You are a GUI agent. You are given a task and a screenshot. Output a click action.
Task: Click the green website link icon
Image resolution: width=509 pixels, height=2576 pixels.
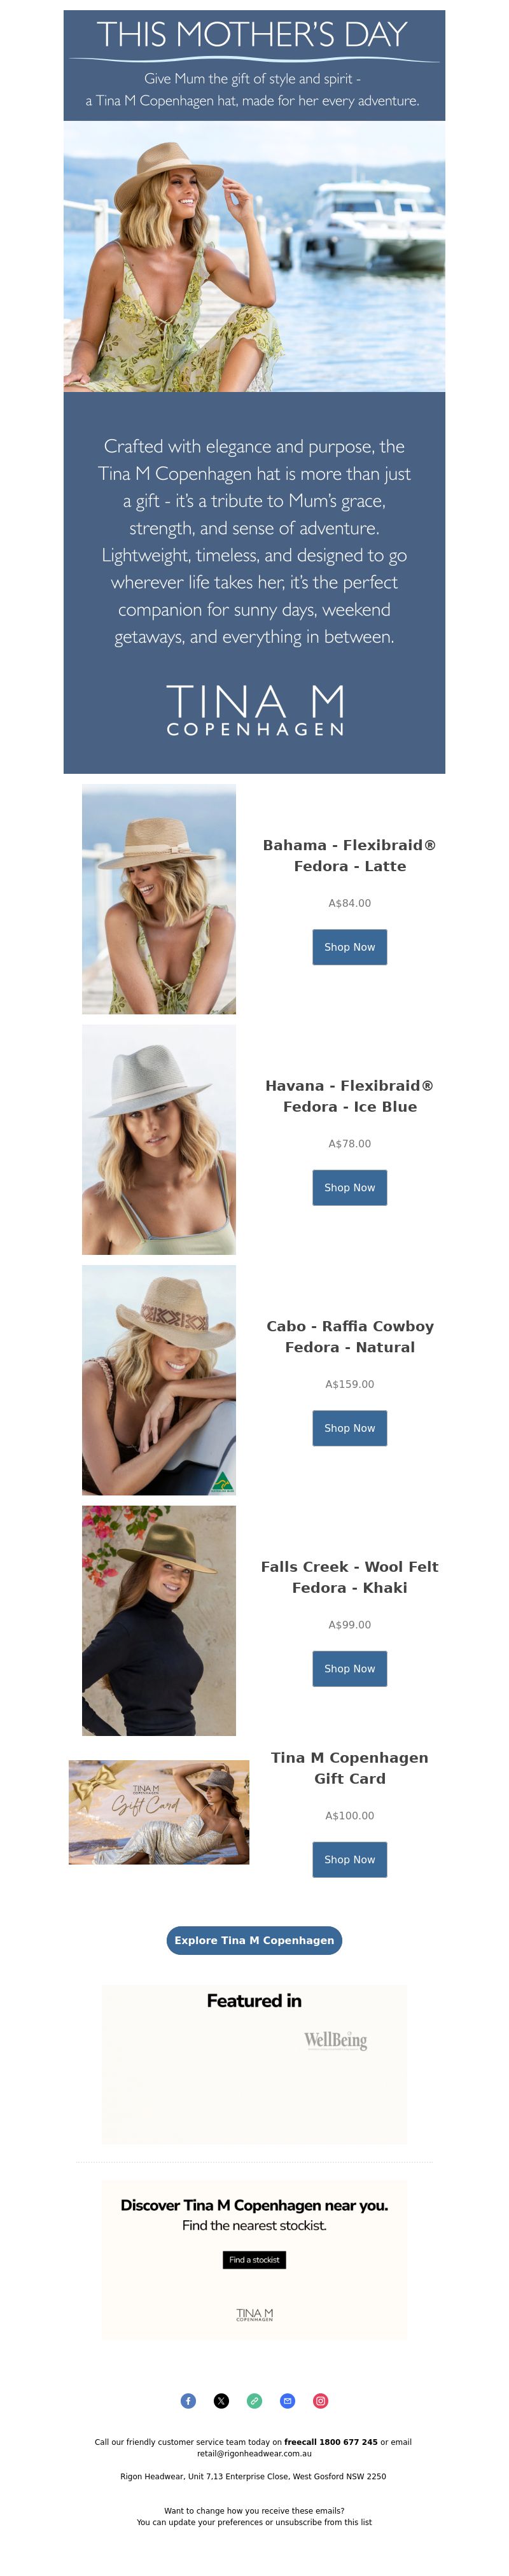tap(254, 2400)
